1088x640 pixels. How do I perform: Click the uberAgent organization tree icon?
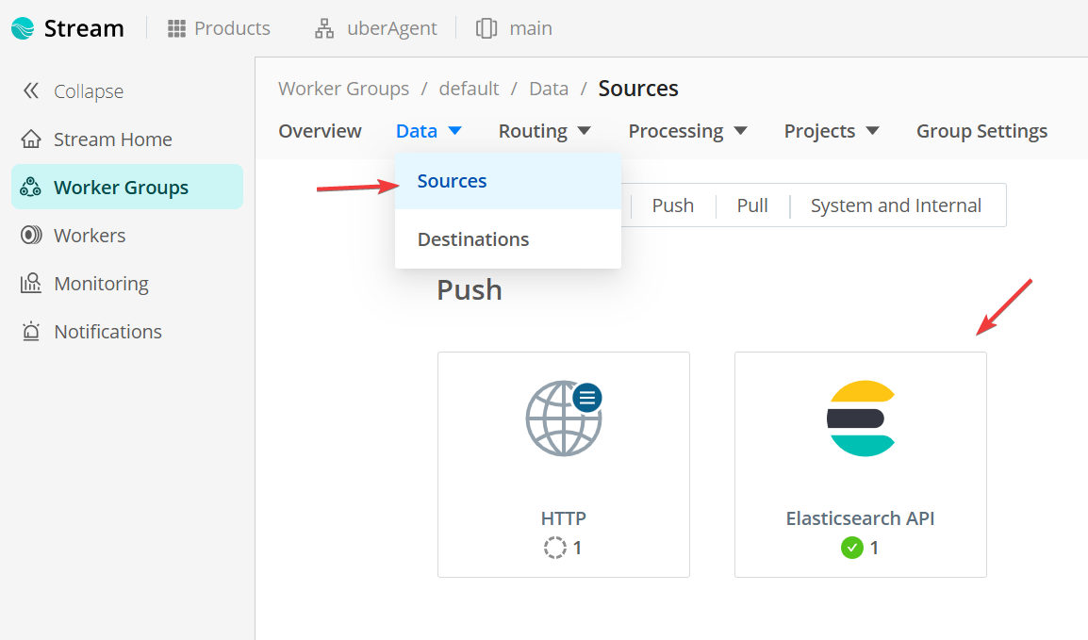[324, 28]
